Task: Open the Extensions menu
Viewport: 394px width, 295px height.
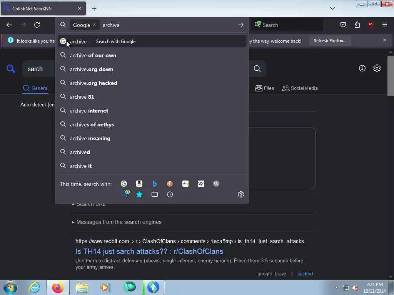Action: tap(357, 25)
